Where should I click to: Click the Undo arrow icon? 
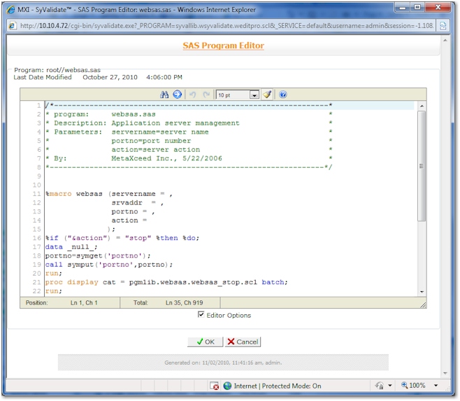click(x=193, y=94)
